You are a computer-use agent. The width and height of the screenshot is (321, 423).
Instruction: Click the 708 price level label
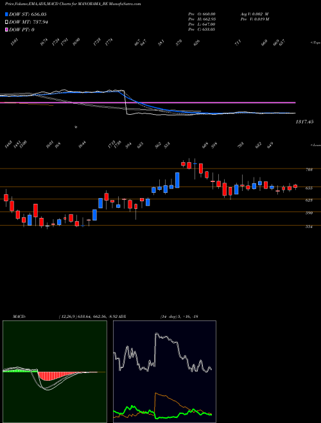309,170
